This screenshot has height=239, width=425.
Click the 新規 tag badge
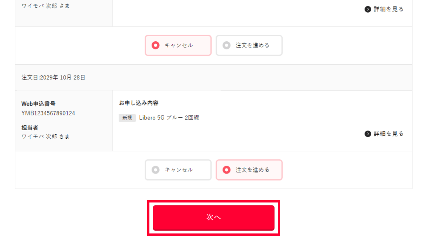pyautogui.click(x=127, y=118)
